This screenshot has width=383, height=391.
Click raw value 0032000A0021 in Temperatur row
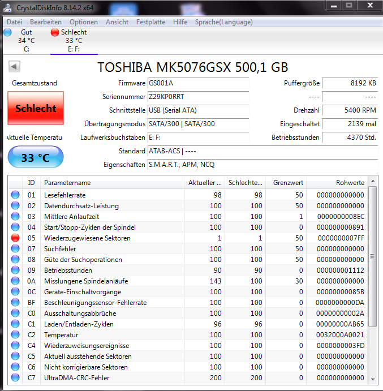click(x=340, y=334)
